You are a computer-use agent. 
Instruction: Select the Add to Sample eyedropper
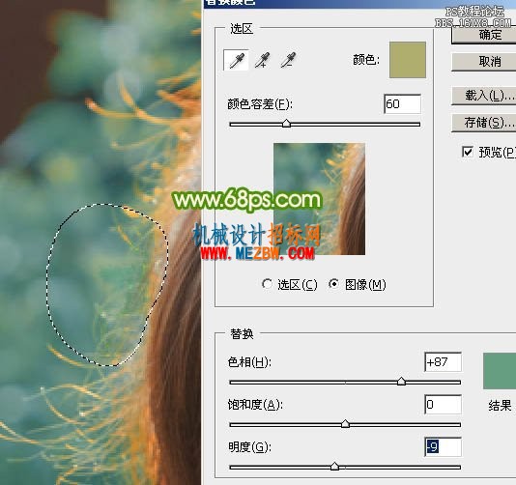click(x=262, y=60)
